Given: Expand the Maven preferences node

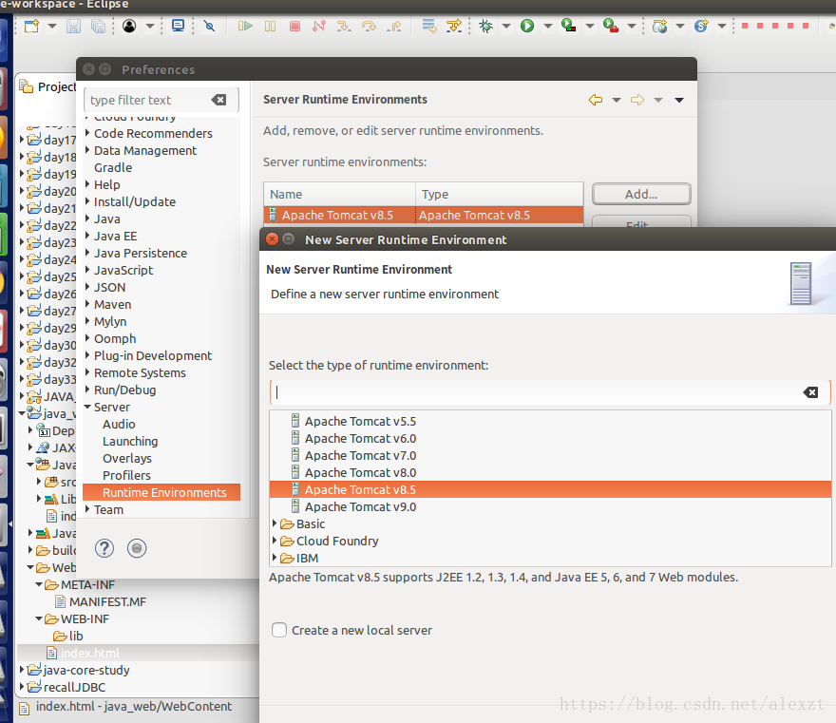Looking at the screenshot, I should (x=87, y=304).
